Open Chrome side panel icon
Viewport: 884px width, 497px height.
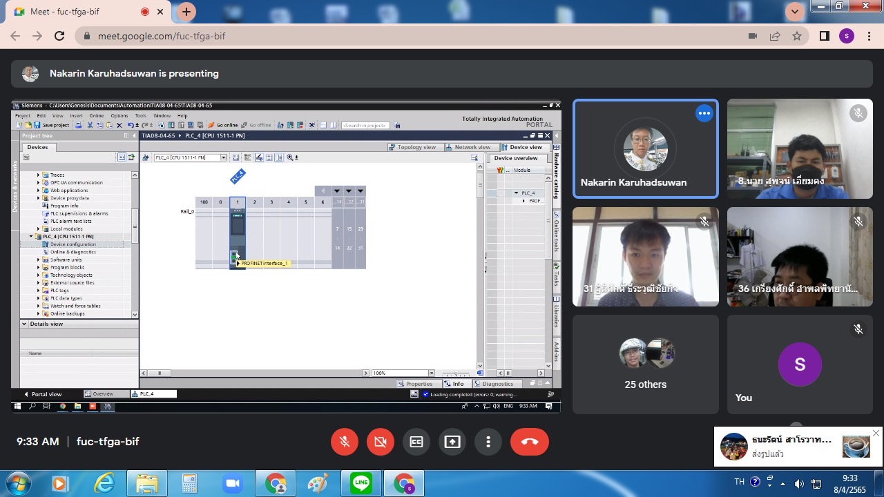point(824,36)
